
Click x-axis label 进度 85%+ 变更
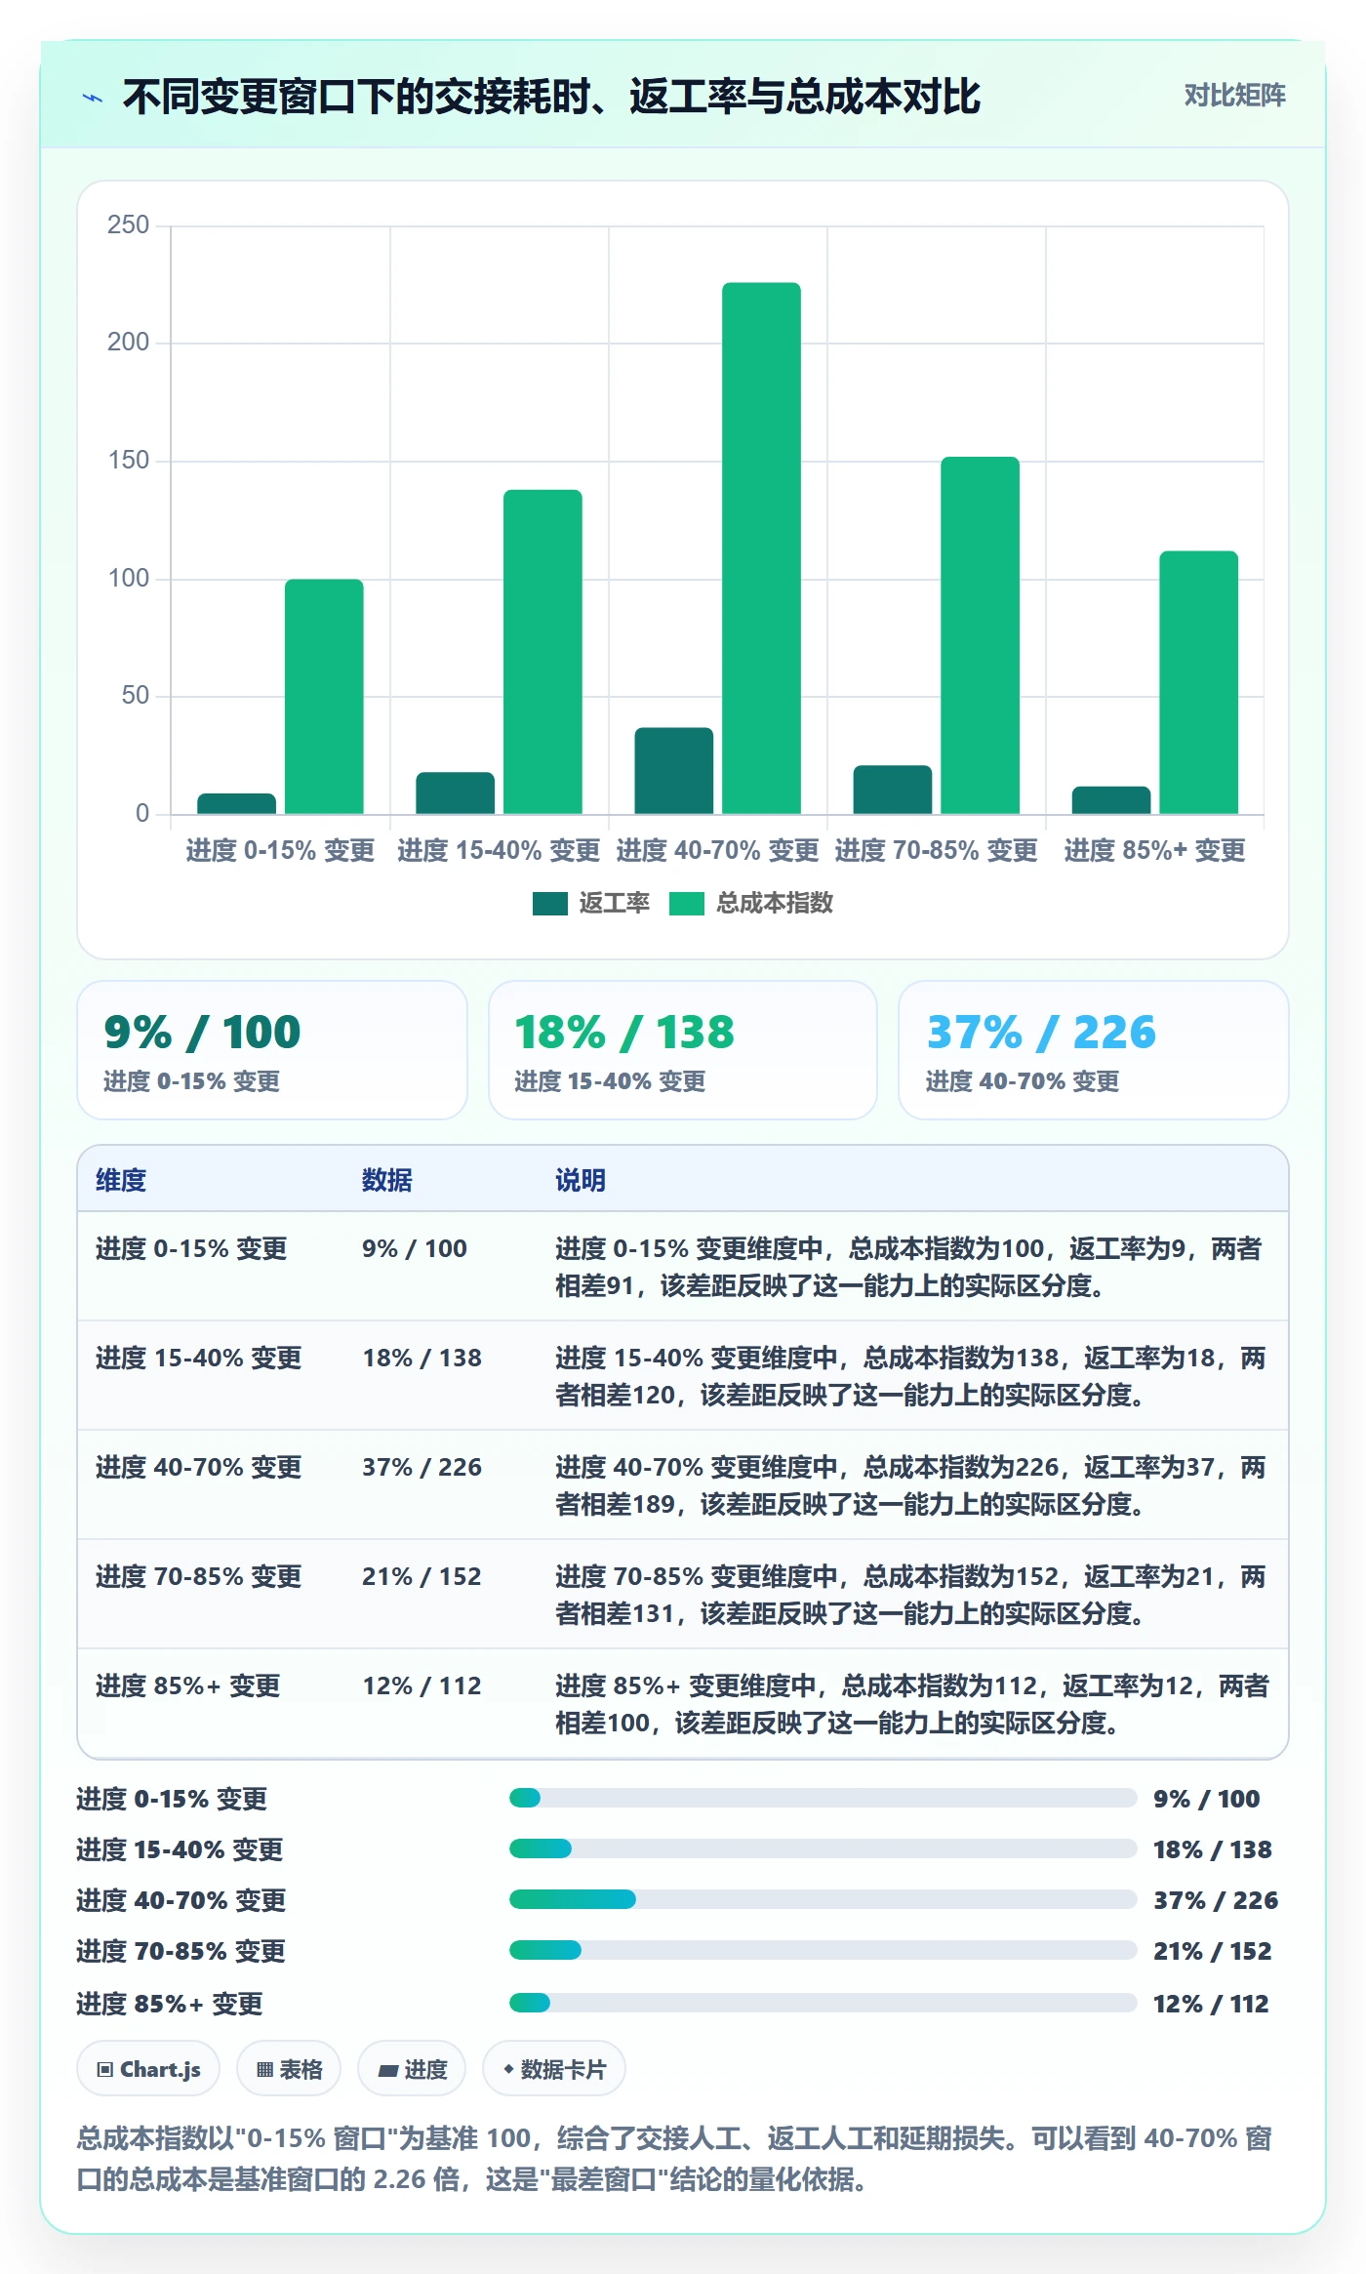coord(1155,850)
